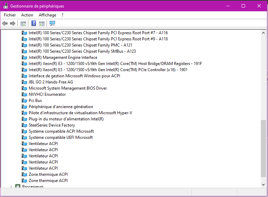The height and width of the screenshot is (197, 268).
Task: Click the icon beside Pci Bus
Action: (x=24, y=101)
